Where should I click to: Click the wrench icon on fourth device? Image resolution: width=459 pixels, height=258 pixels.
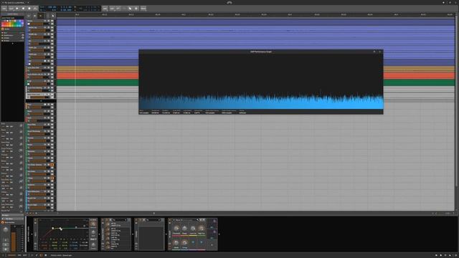point(198,220)
